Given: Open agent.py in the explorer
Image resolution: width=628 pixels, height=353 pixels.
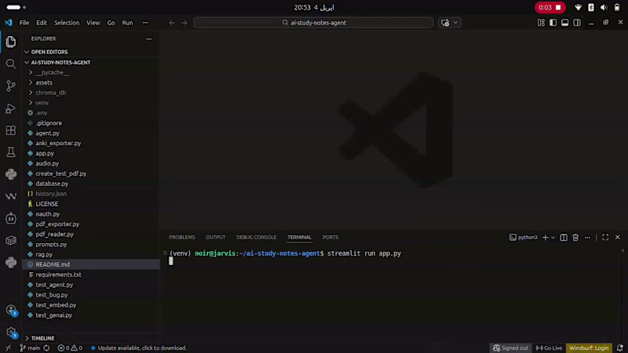Looking at the screenshot, I should point(47,133).
